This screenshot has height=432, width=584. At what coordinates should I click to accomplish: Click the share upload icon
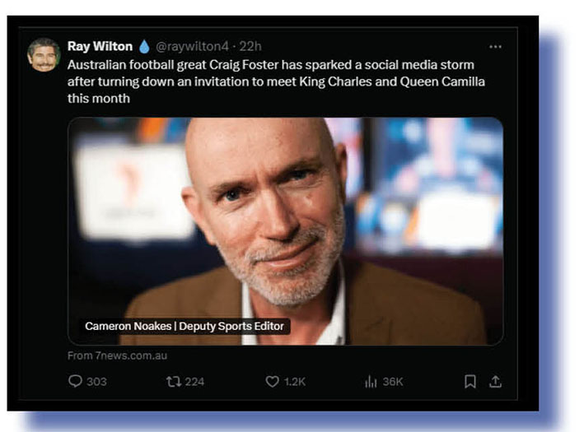[495, 382]
